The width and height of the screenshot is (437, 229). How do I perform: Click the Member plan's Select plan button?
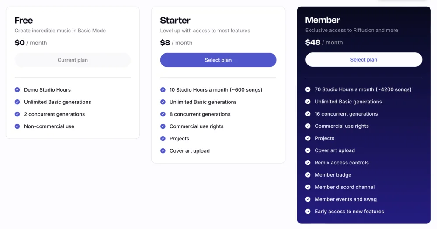364,60
